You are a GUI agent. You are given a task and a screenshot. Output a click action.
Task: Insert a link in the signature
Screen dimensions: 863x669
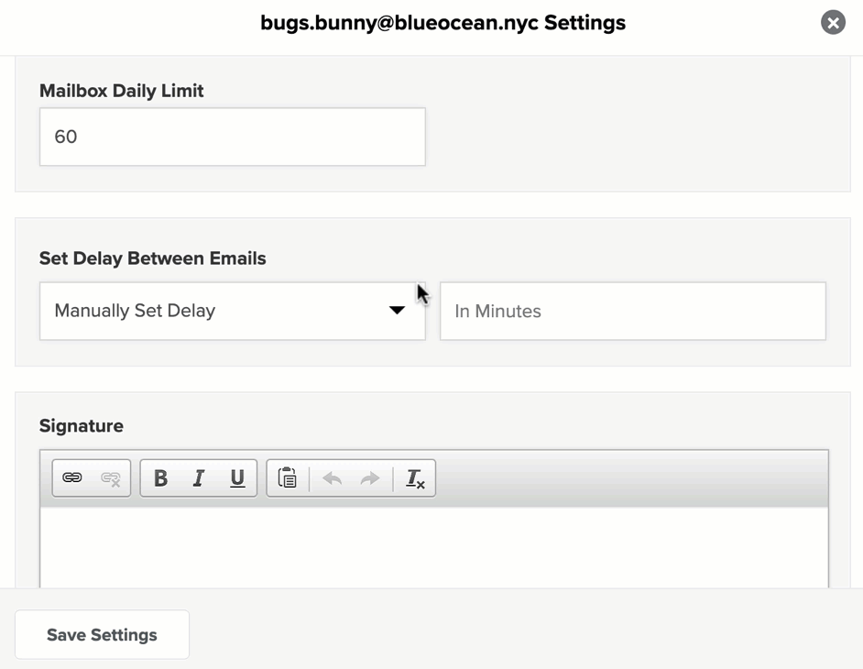click(72, 478)
